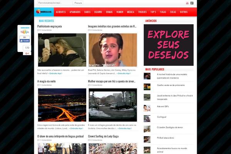Open the Tugas menu category
The height and width of the screenshot is (154, 231).
(x=163, y=12)
